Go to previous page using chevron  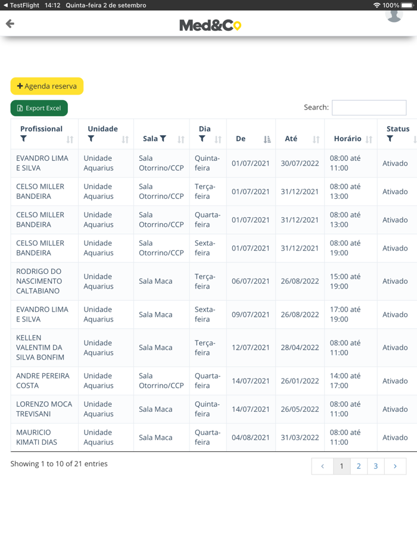[322, 466]
